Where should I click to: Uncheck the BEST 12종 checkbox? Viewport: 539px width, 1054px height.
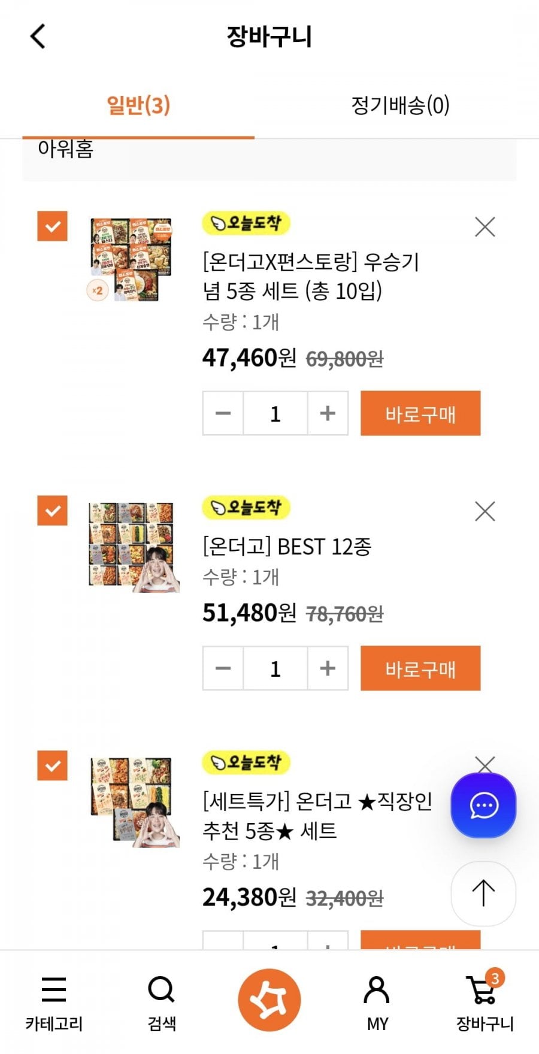(53, 511)
